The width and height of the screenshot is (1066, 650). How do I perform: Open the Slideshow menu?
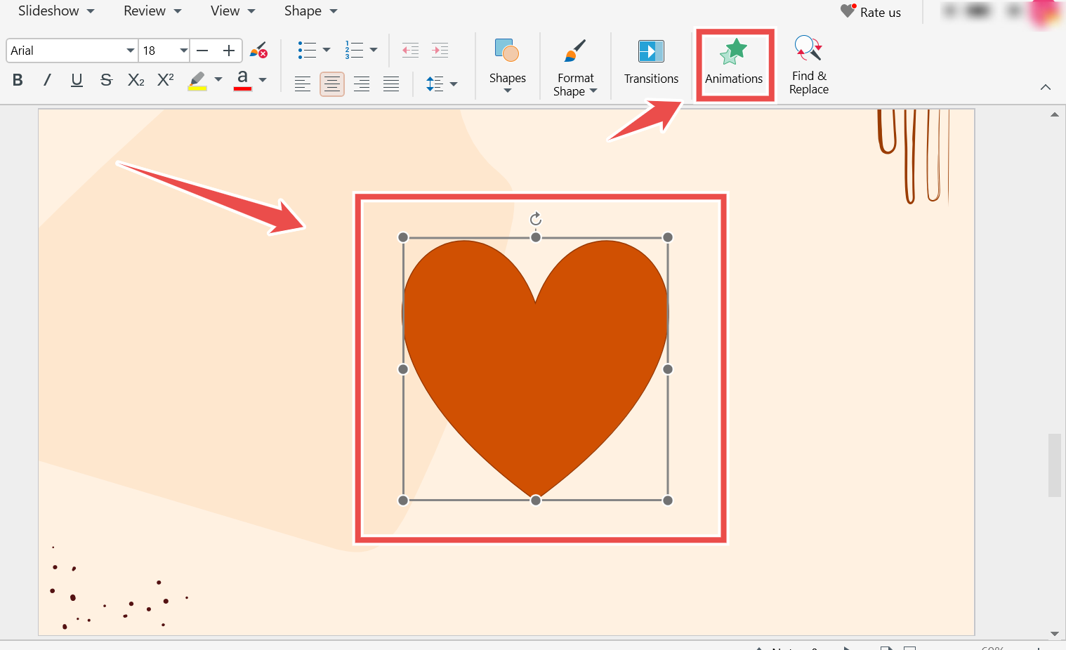tap(56, 11)
